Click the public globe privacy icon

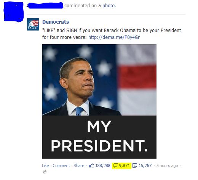coord(45,172)
